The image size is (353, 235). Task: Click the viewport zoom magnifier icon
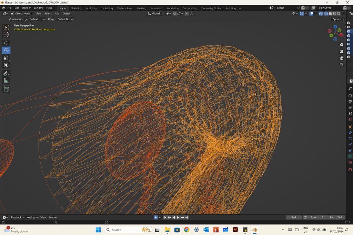click(x=341, y=45)
